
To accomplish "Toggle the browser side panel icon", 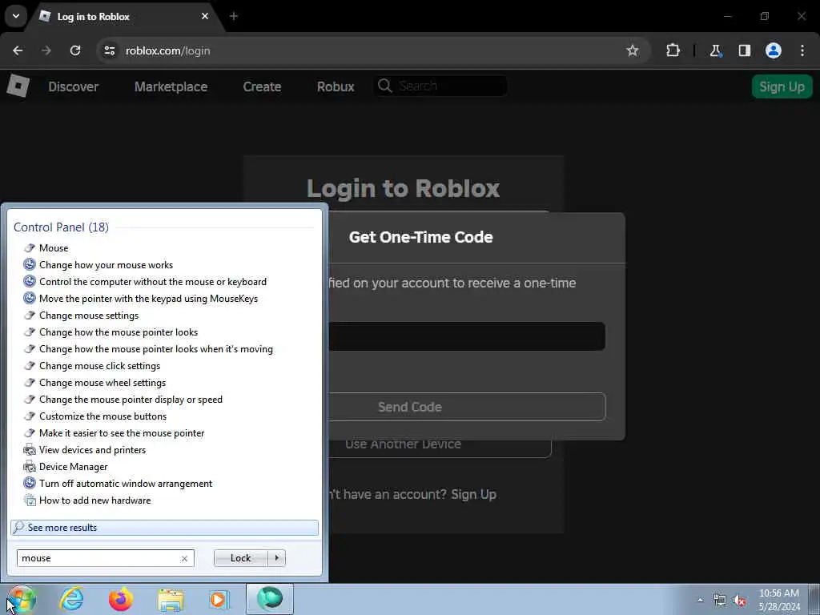I will [x=744, y=50].
